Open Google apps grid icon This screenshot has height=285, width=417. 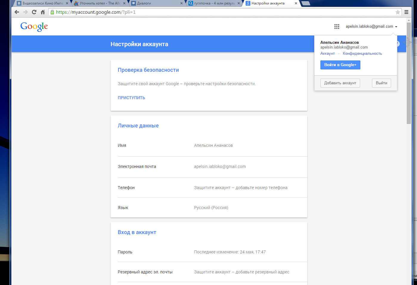coord(337,27)
